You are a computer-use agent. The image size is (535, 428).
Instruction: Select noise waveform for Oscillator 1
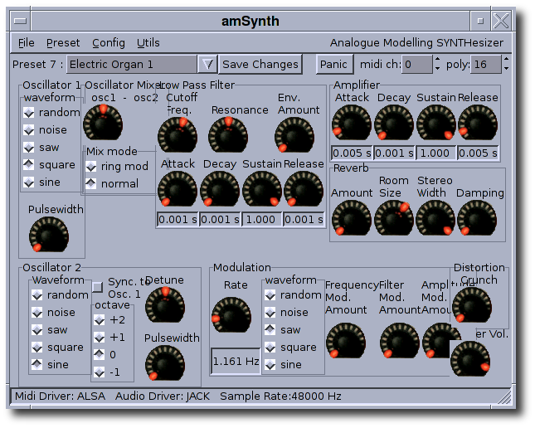(x=45, y=129)
